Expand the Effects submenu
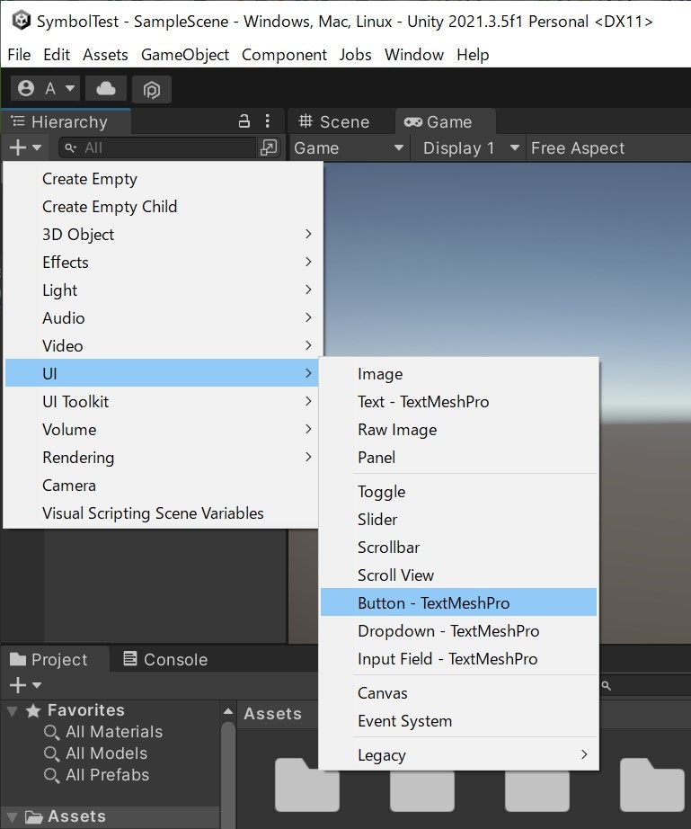 [x=162, y=263]
